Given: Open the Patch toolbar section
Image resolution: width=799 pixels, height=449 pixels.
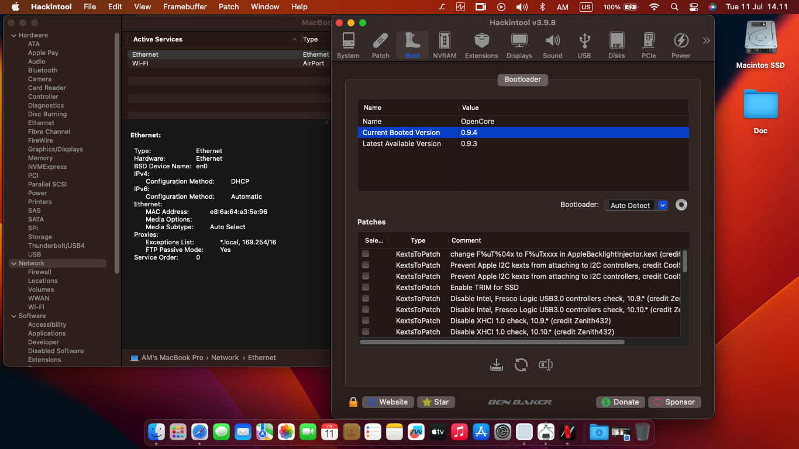Looking at the screenshot, I should 380,46.
